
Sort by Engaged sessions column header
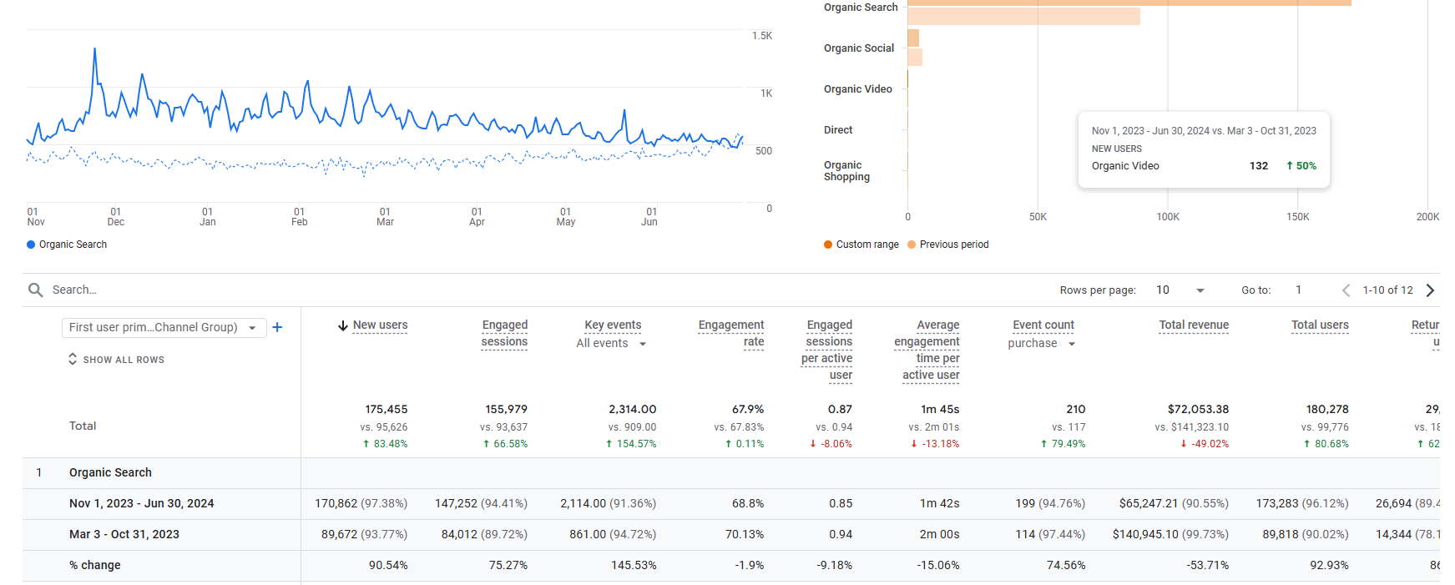504,333
